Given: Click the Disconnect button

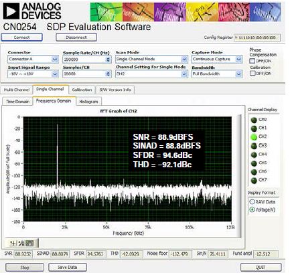Looking at the screenshot, I should tap(76, 37).
